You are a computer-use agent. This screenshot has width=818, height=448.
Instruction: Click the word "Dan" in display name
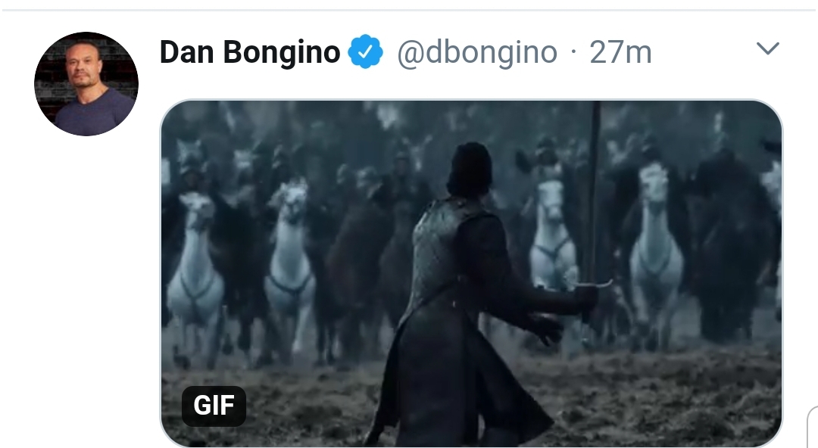(187, 52)
